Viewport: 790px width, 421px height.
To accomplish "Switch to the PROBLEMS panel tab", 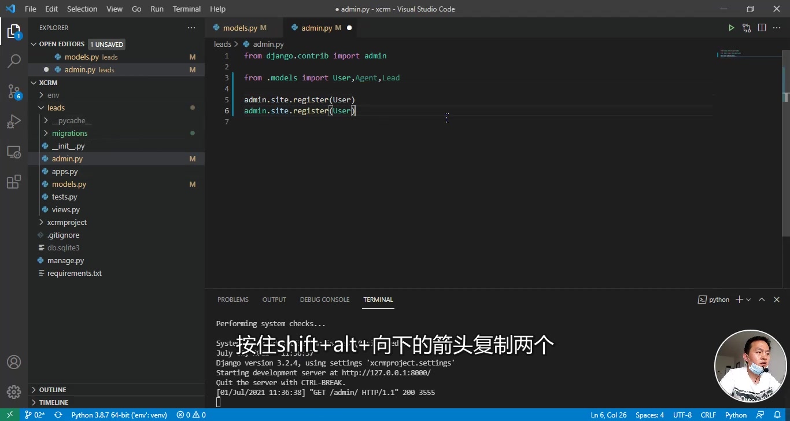I will tap(233, 300).
